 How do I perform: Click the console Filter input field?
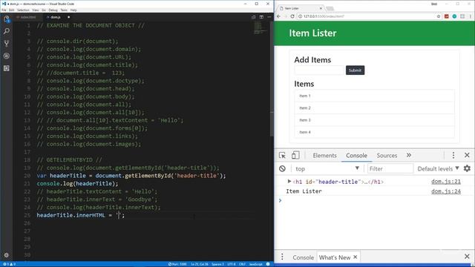[390, 168]
